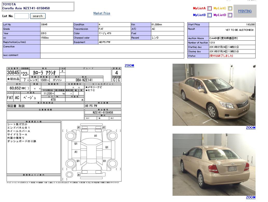268x202 pixels.
Task: Click the PRINTING link
Action: [x=245, y=11]
